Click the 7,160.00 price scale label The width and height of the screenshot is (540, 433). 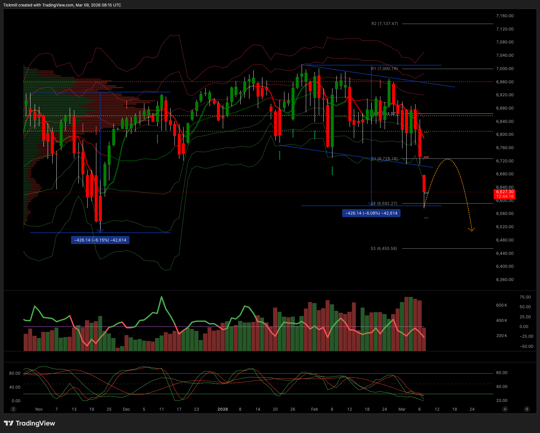tap(505, 16)
